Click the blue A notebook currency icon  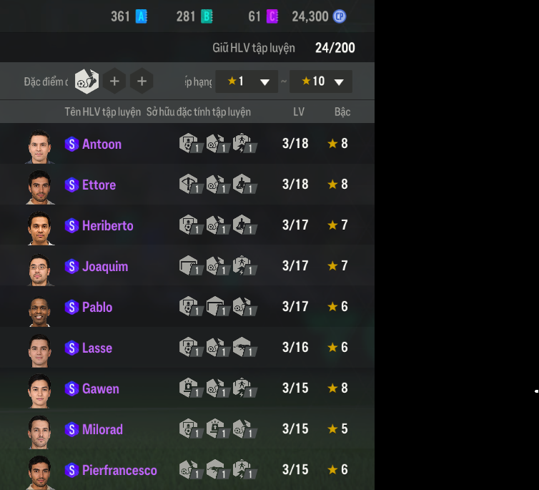[142, 16]
